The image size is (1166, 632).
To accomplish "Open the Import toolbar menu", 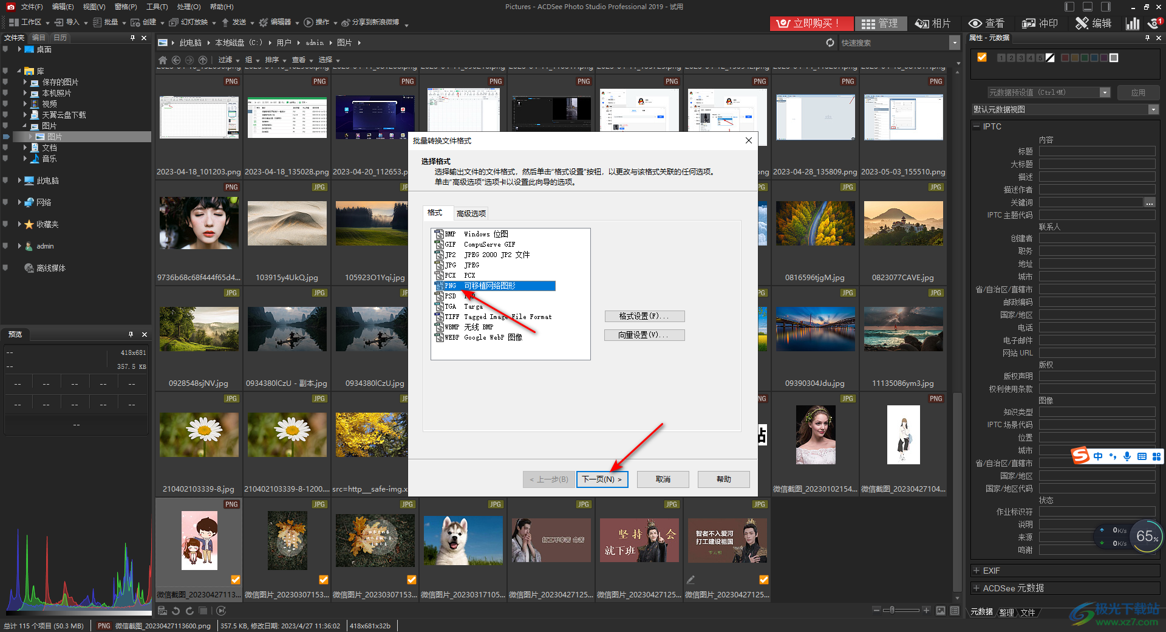I will [x=71, y=22].
